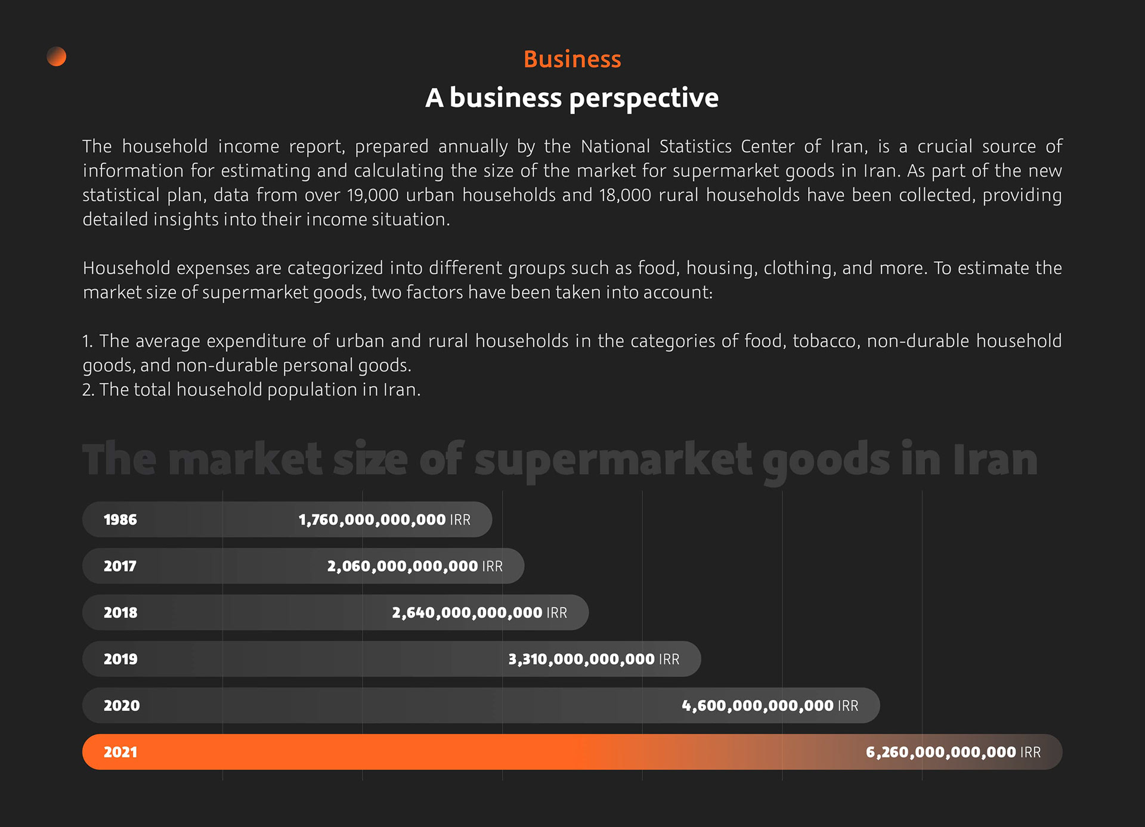Click the 3,310,000,000,000 IRR value

click(593, 659)
